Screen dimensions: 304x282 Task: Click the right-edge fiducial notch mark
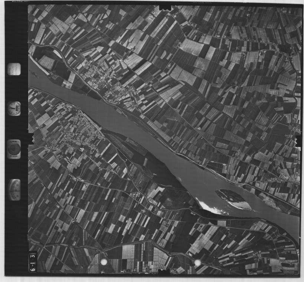click(x=298, y=141)
